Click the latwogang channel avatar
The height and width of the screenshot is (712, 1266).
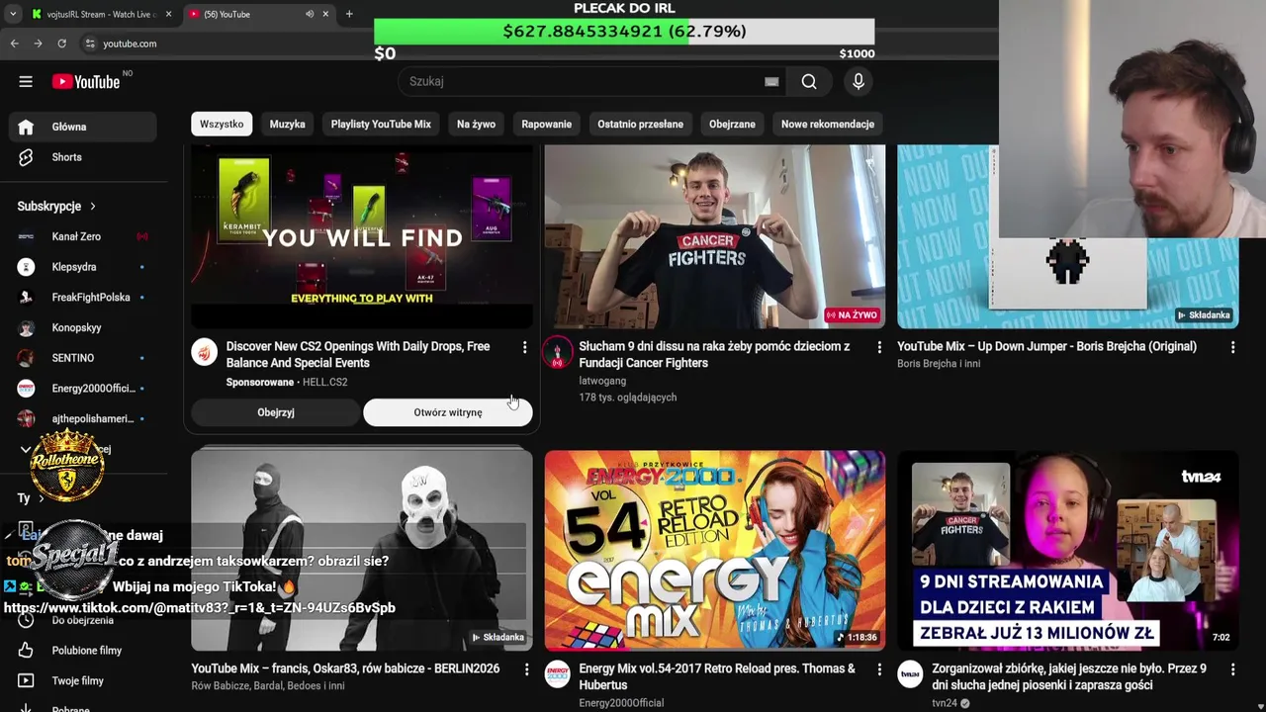click(x=558, y=352)
